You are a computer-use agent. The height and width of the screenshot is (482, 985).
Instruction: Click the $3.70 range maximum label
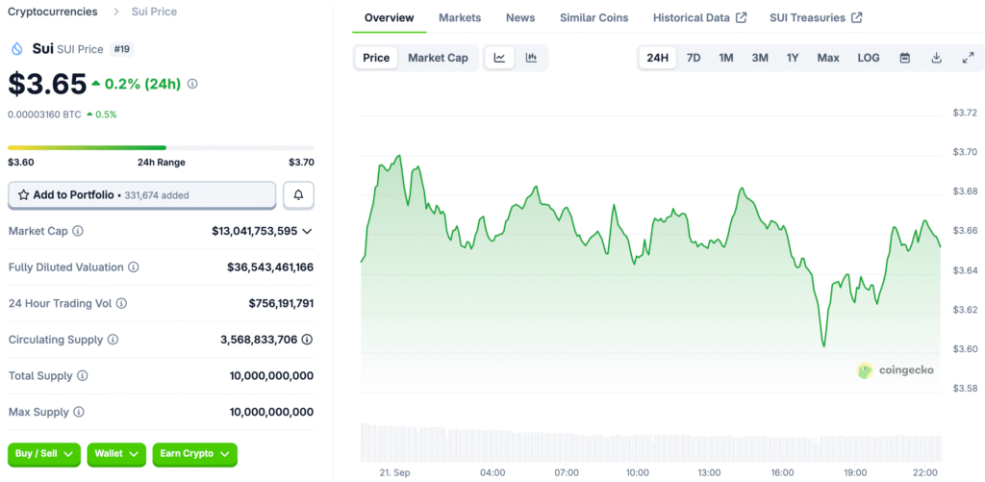301,163
